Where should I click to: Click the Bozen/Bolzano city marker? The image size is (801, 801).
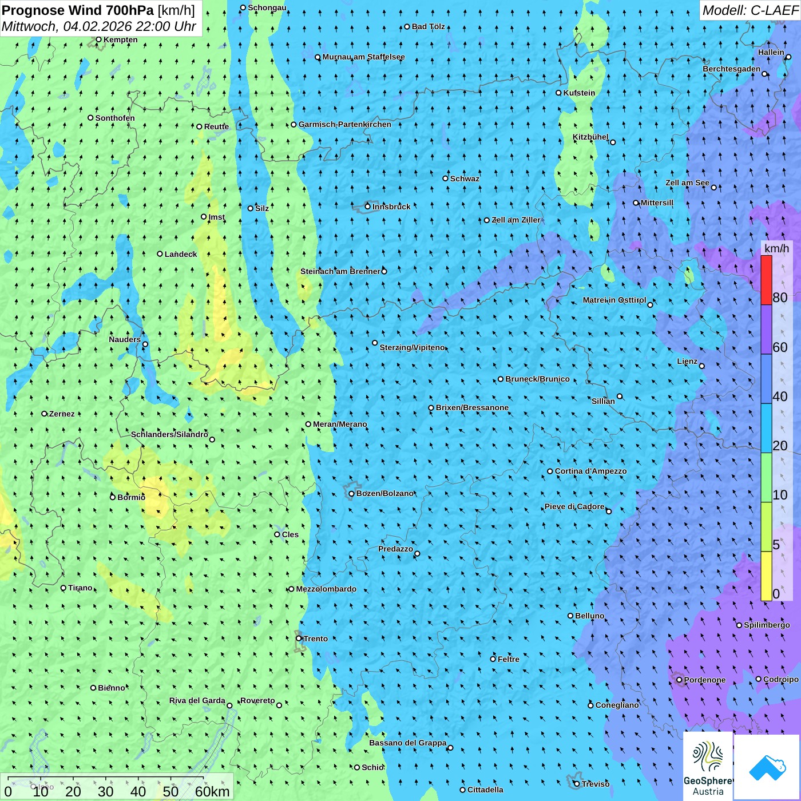[x=351, y=493]
